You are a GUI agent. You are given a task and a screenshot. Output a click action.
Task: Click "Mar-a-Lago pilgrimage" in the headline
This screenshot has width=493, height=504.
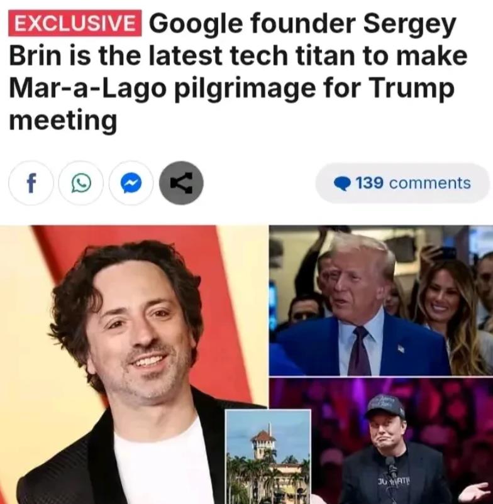[x=162, y=88]
